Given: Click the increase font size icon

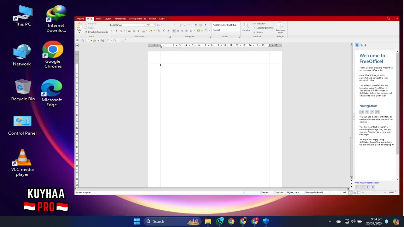Looking at the screenshot, I should pos(164,31).
